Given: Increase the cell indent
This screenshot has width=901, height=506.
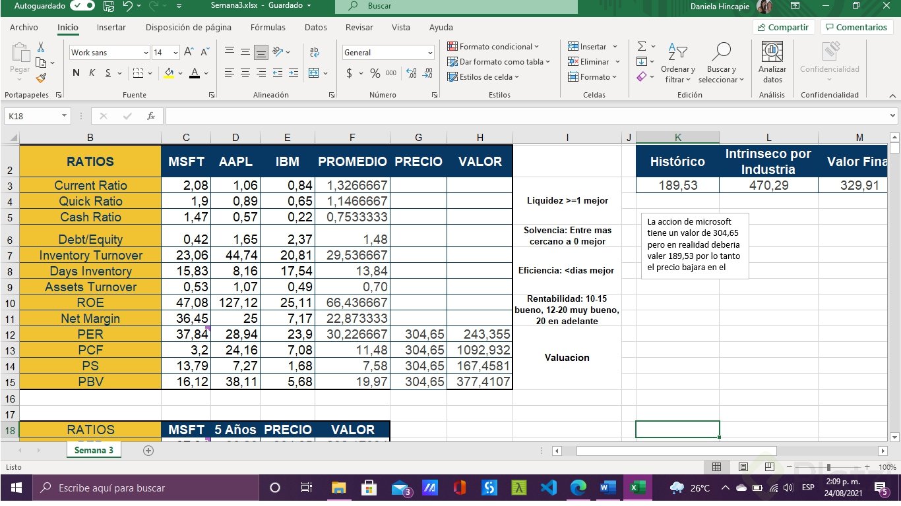Looking at the screenshot, I should (x=294, y=73).
